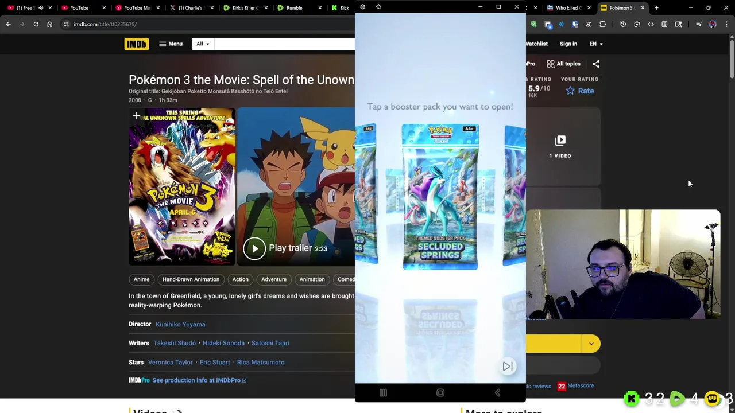Tap the phone home navigation icon
Image resolution: width=735 pixels, height=413 pixels.
[x=440, y=393]
